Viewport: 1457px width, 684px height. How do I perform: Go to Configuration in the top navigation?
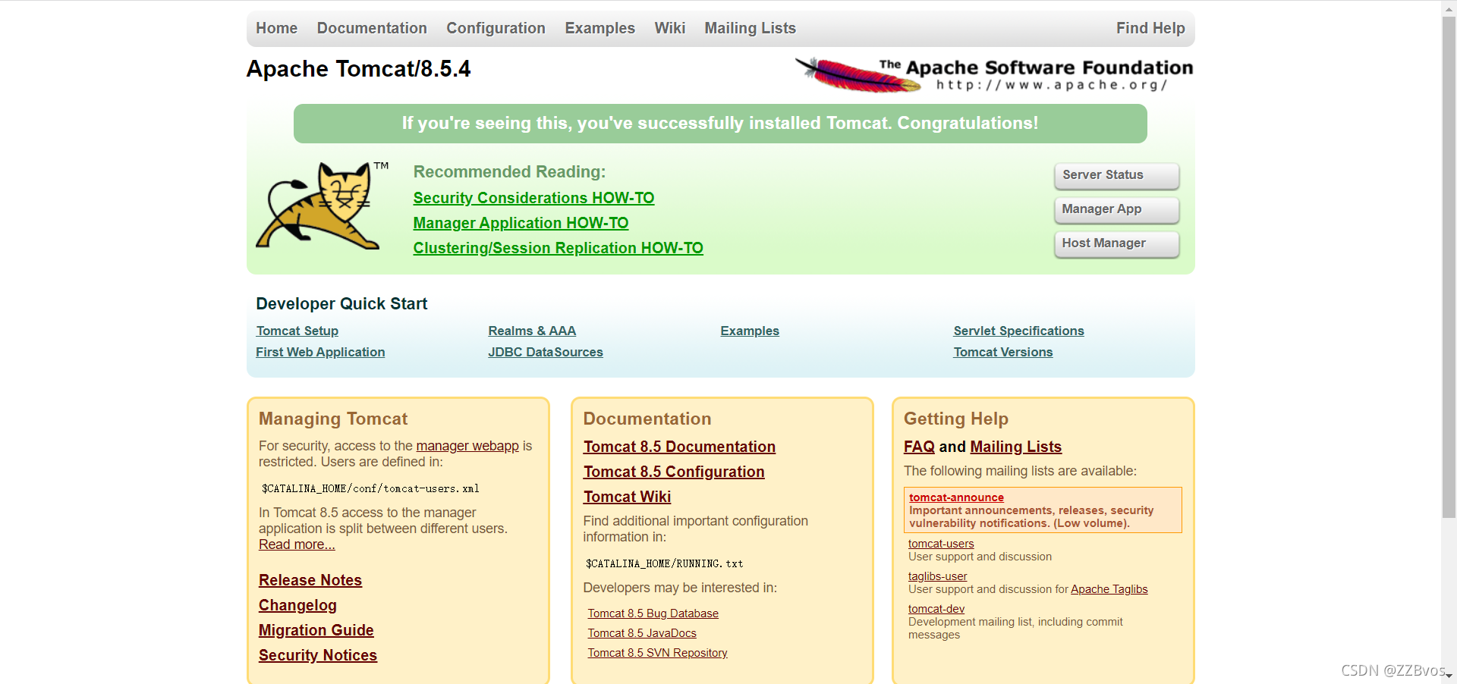tap(496, 28)
